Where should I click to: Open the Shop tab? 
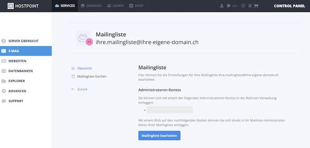click(x=136, y=6)
